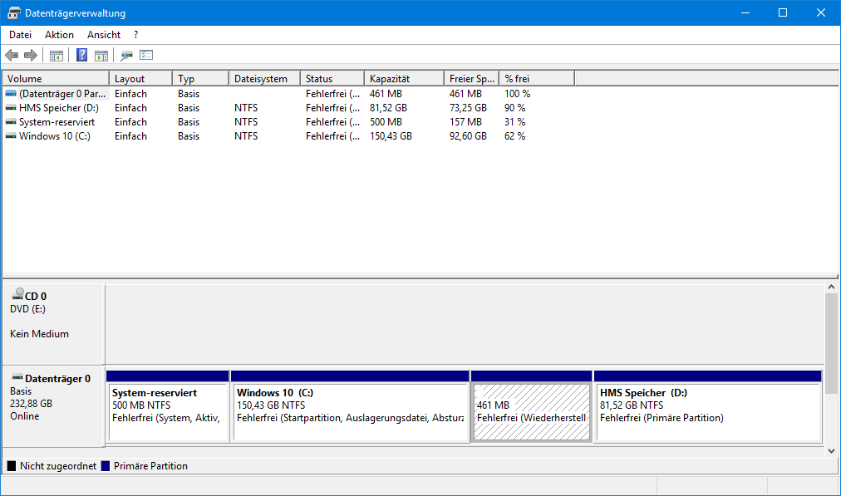Click the Forward arrow toolbar icon
Viewport: 841px width, 496px height.
click(x=31, y=55)
